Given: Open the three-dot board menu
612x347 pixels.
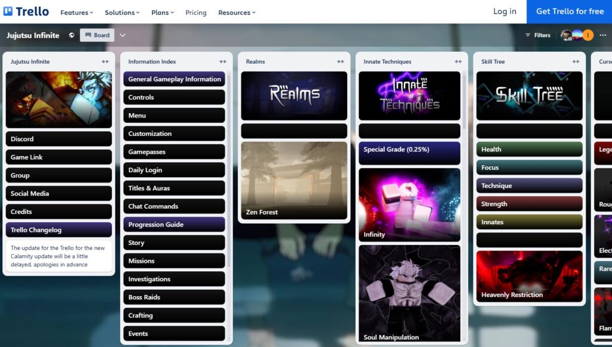Looking at the screenshot, I should pos(602,35).
